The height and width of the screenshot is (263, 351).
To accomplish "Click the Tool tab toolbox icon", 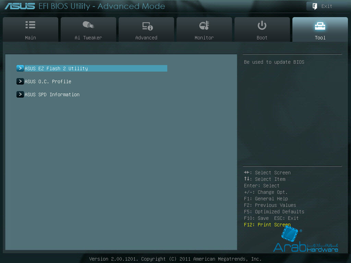I will coord(320,26).
